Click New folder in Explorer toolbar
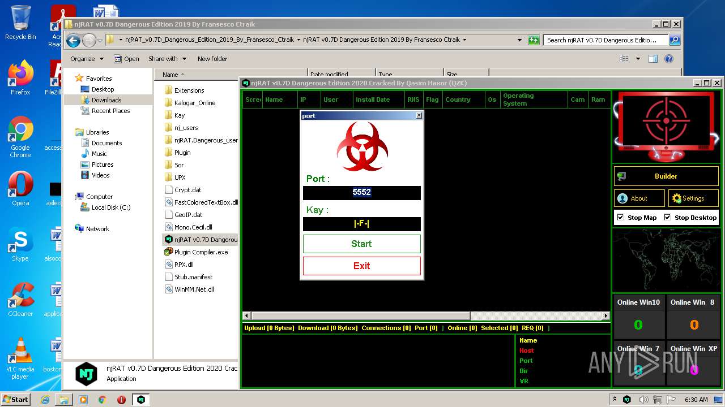 point(212,59)
